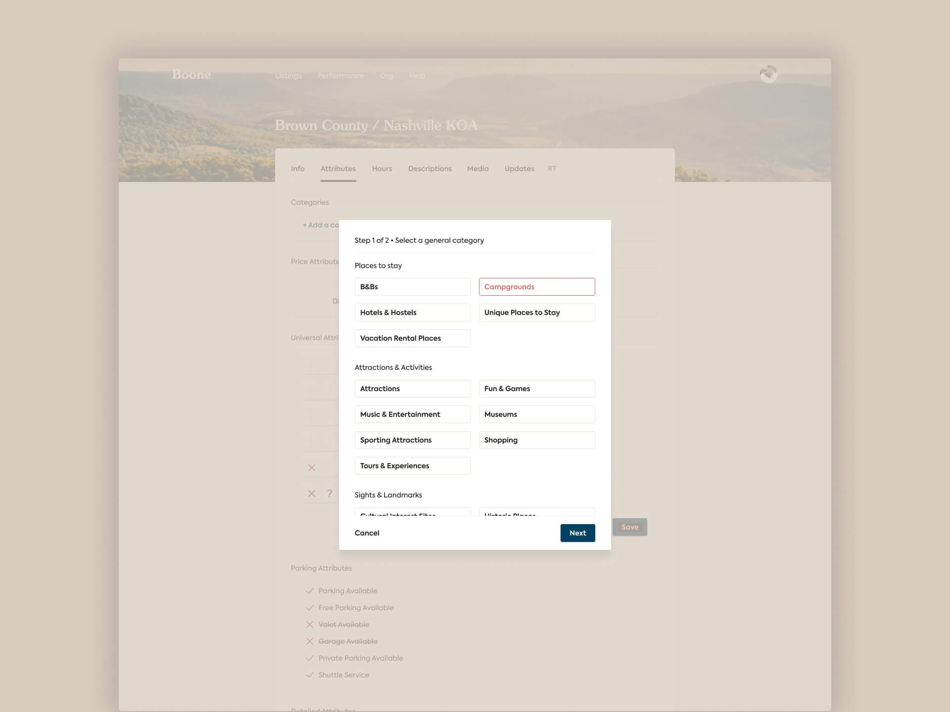Select Vacation Rental Places option
The image size is (950, 712).
click(413, 338)
